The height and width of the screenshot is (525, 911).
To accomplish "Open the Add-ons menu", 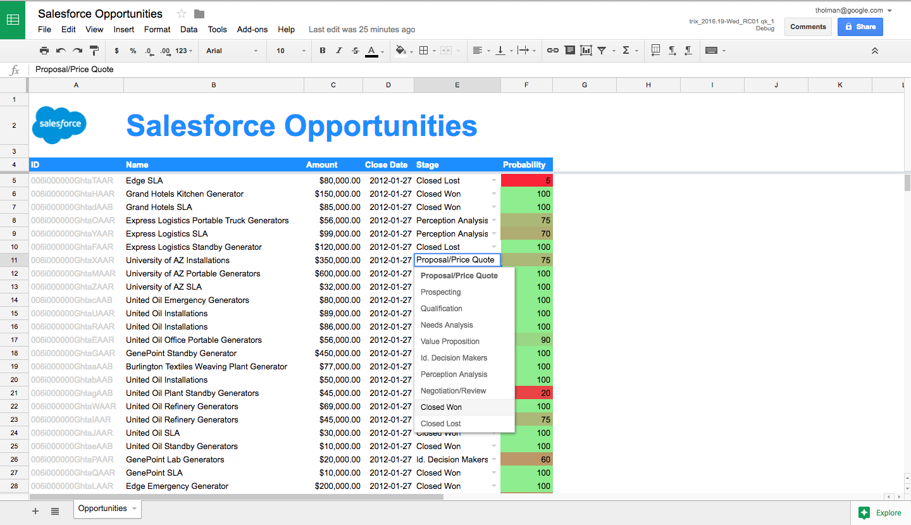I will click(252, 29).
